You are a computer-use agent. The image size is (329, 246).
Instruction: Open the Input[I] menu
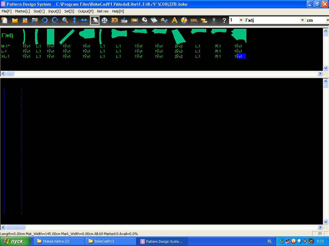click(x=54, y=11)
